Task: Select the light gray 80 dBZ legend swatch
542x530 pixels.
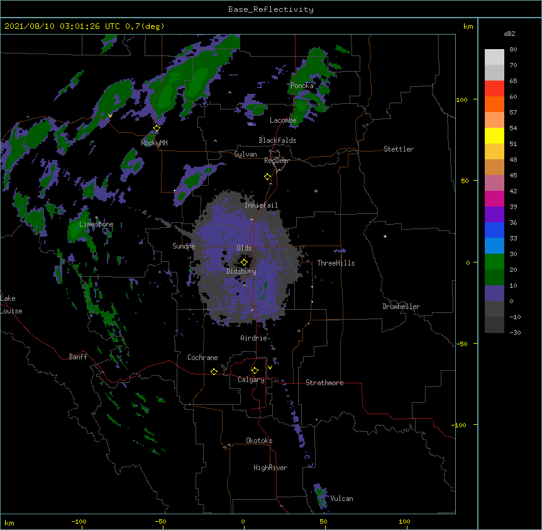Action: 494,57
